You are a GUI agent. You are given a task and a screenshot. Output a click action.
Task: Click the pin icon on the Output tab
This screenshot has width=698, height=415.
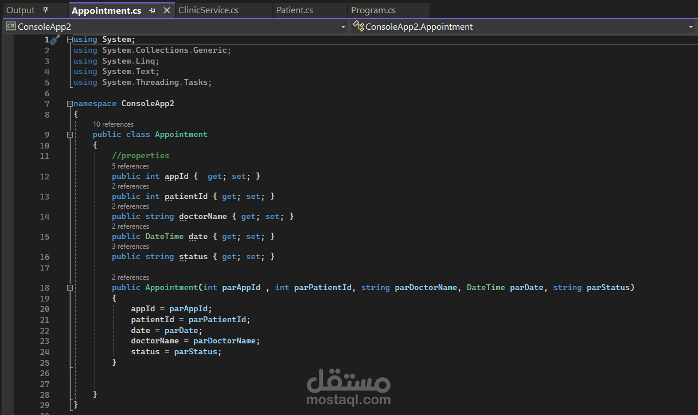click(x=45, y=10)
